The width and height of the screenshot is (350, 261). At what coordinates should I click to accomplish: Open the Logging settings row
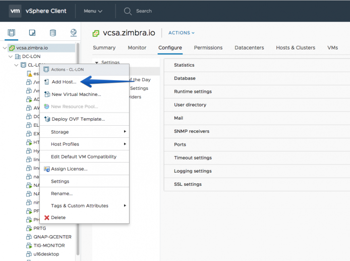coord(257,171)
